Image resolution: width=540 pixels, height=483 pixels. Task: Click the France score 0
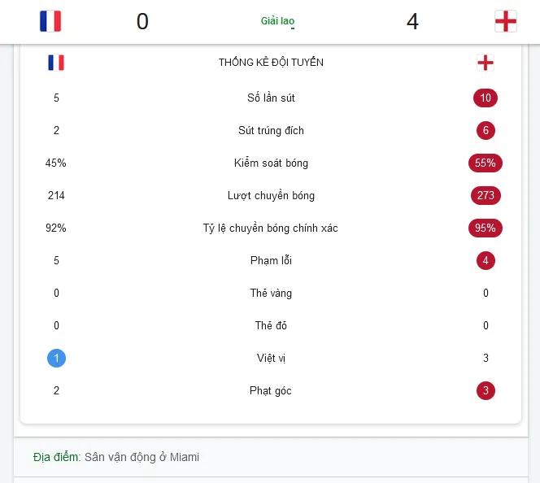(142, 21)
